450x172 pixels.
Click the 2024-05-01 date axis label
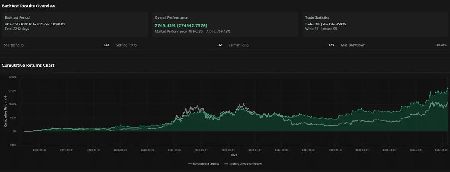[441, 150]
